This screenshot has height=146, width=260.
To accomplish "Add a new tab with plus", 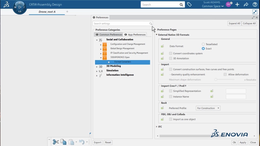I will click(x=67, y=12).
